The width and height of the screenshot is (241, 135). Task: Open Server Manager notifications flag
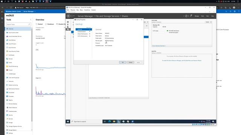pyautogui.click(x=191, y=16)
